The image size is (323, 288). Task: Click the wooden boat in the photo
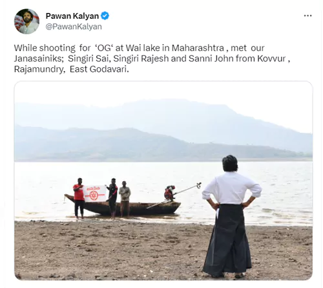123,206
